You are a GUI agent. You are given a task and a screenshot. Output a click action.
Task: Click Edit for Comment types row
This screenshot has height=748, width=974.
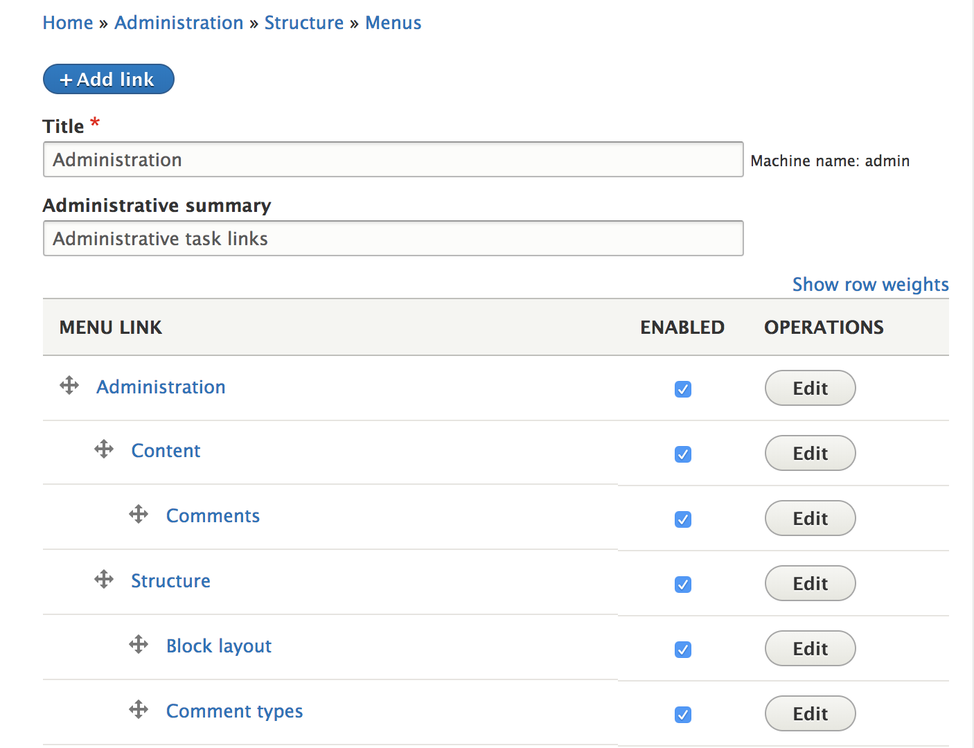click(810, 713)
